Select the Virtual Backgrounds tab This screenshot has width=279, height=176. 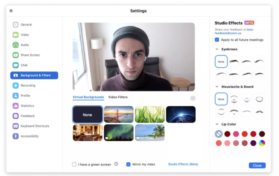(x=88, y=97)
